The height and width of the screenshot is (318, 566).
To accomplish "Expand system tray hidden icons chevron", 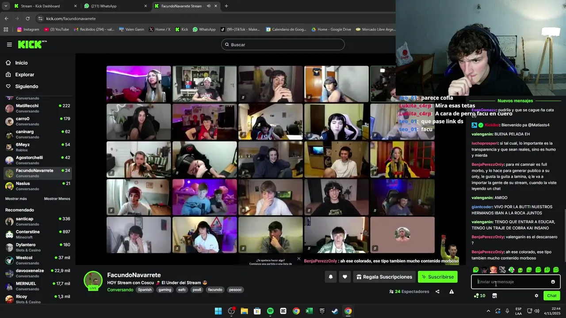I will (x=488, y=311).
